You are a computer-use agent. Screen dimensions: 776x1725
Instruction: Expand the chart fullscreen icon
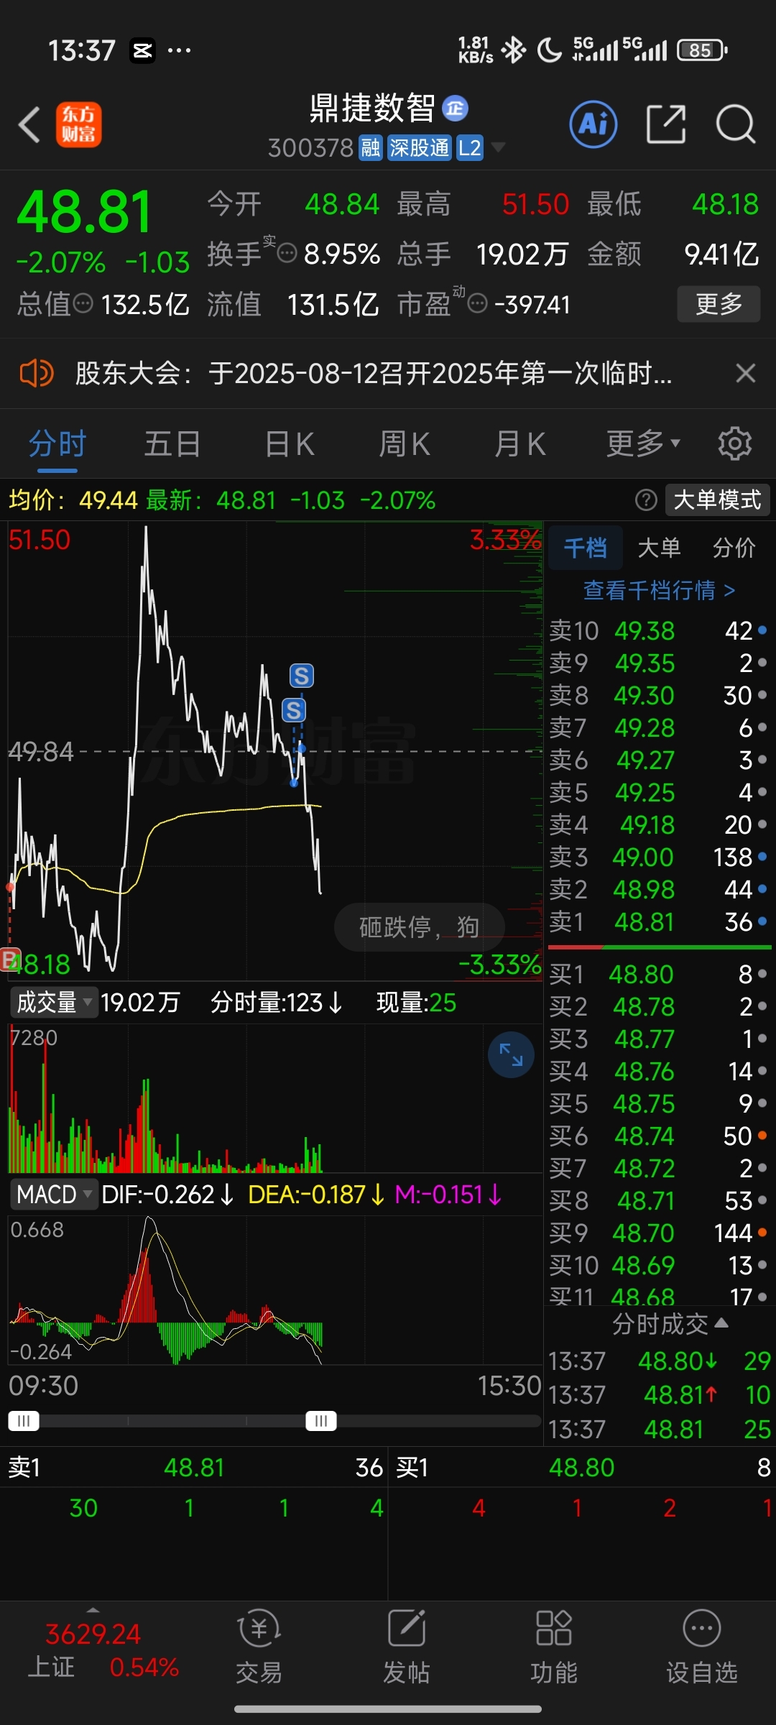click(511, 1055)
